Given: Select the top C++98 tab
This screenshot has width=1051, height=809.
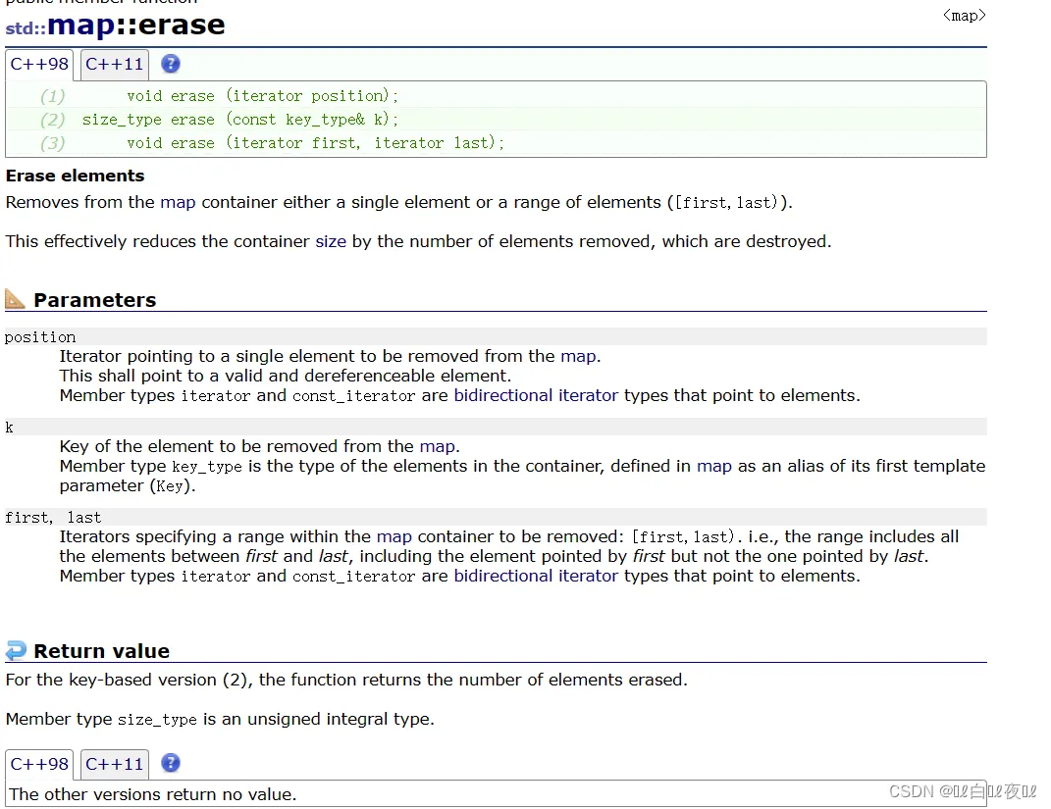Looking at the screenshot, I should [39, 65].
